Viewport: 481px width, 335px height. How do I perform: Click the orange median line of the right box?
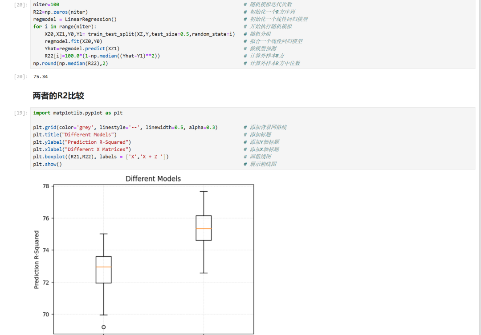[204, 229]
